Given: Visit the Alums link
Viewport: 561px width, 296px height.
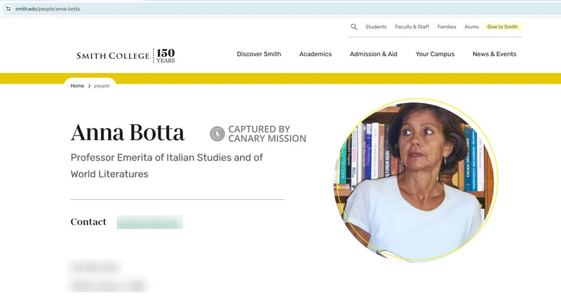Looking at the screenshot, I should pyautogui.click(x=471, y=27).
